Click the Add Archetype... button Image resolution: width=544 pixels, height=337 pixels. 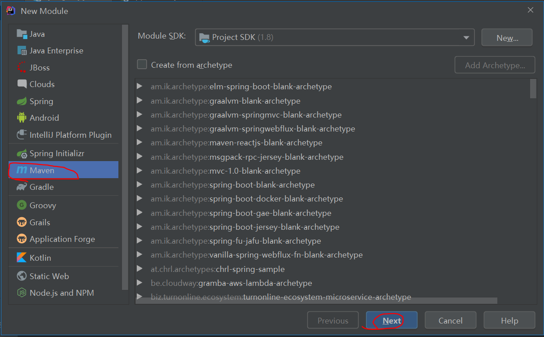click(495, 65)
